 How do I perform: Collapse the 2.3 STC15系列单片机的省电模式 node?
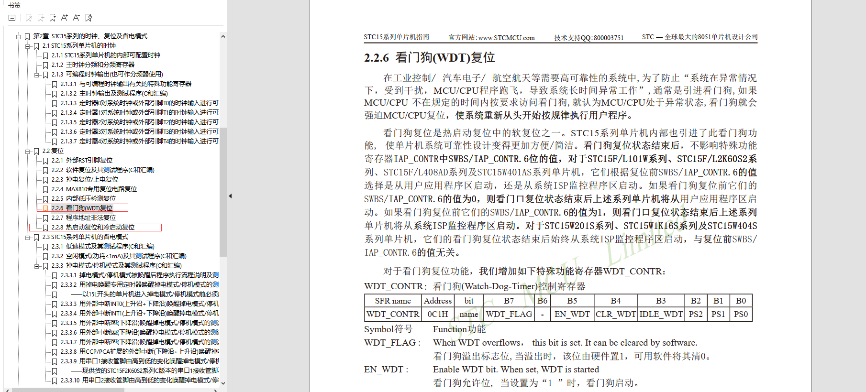click(x=28, y=237)
